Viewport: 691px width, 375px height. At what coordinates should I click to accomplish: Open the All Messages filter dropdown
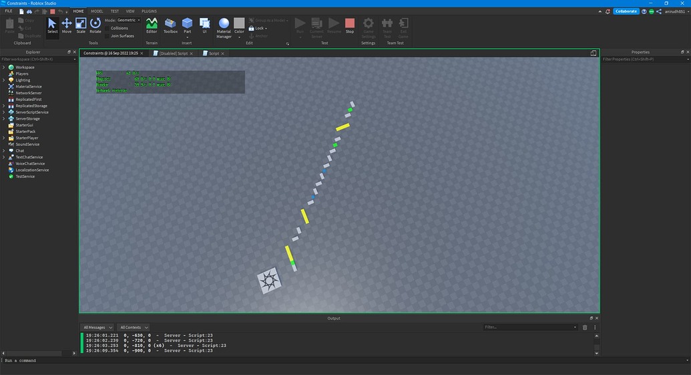(98, 328)
